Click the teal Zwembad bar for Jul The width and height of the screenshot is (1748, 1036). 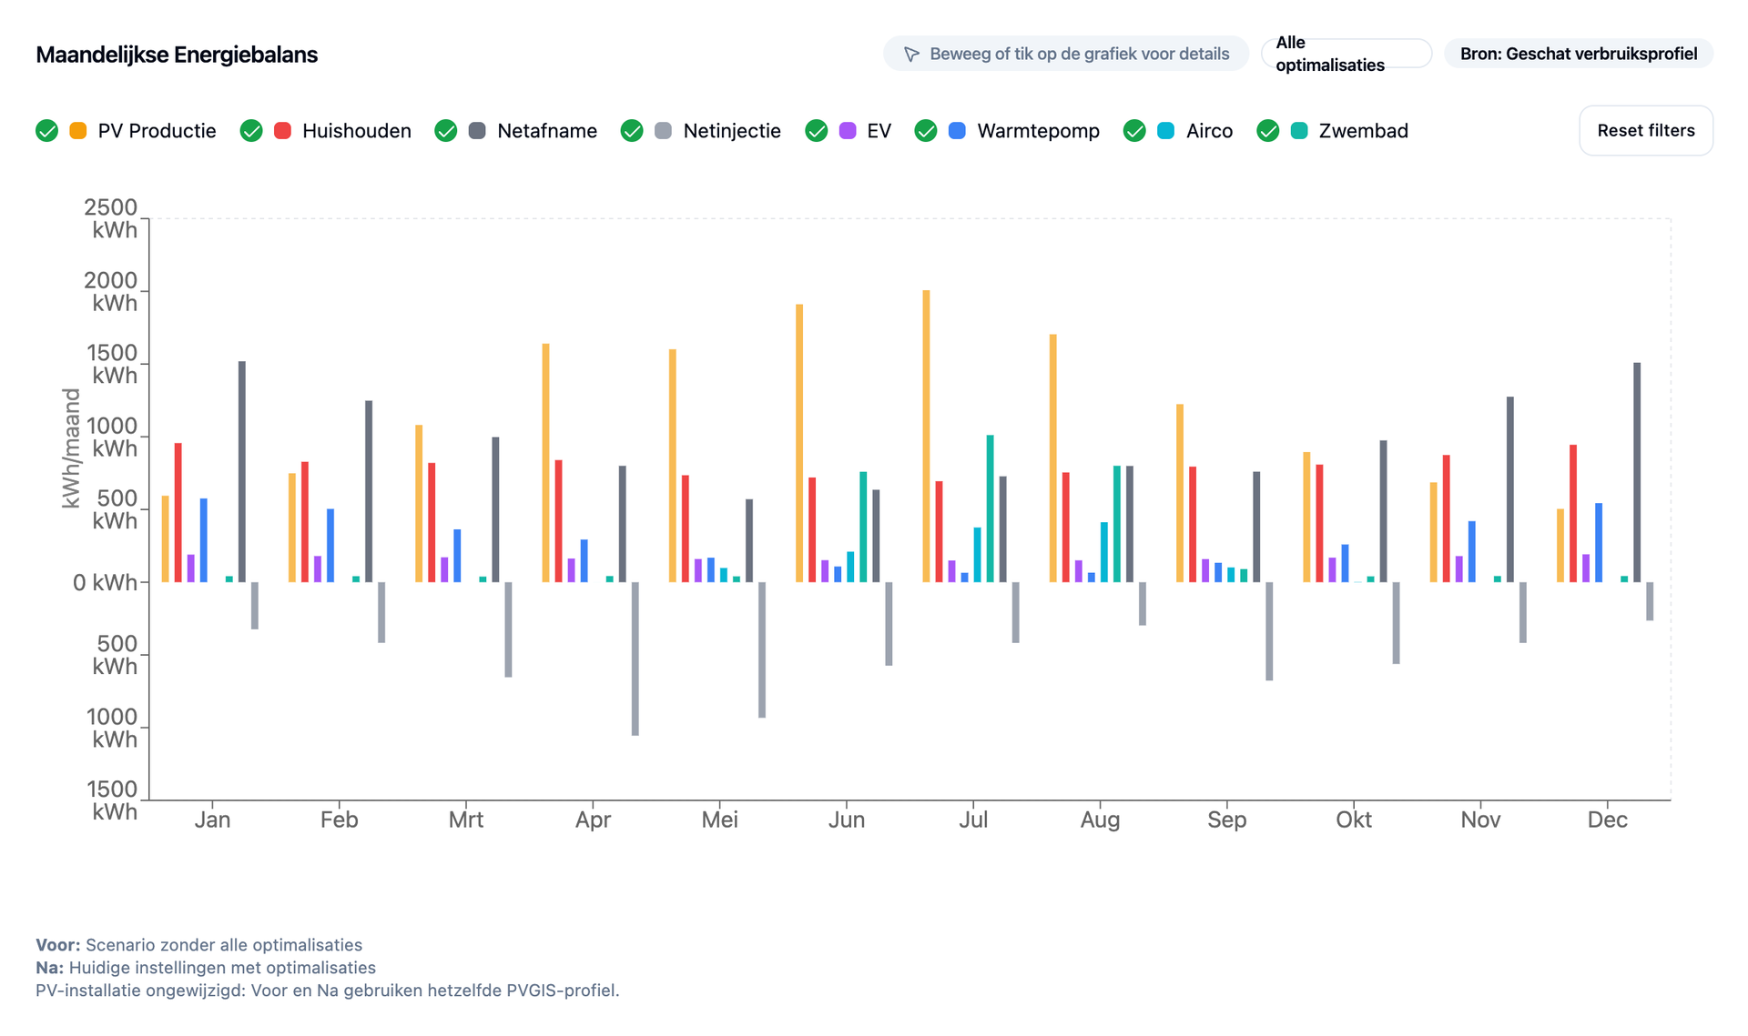pyautogui.click(x=991, y=508)
